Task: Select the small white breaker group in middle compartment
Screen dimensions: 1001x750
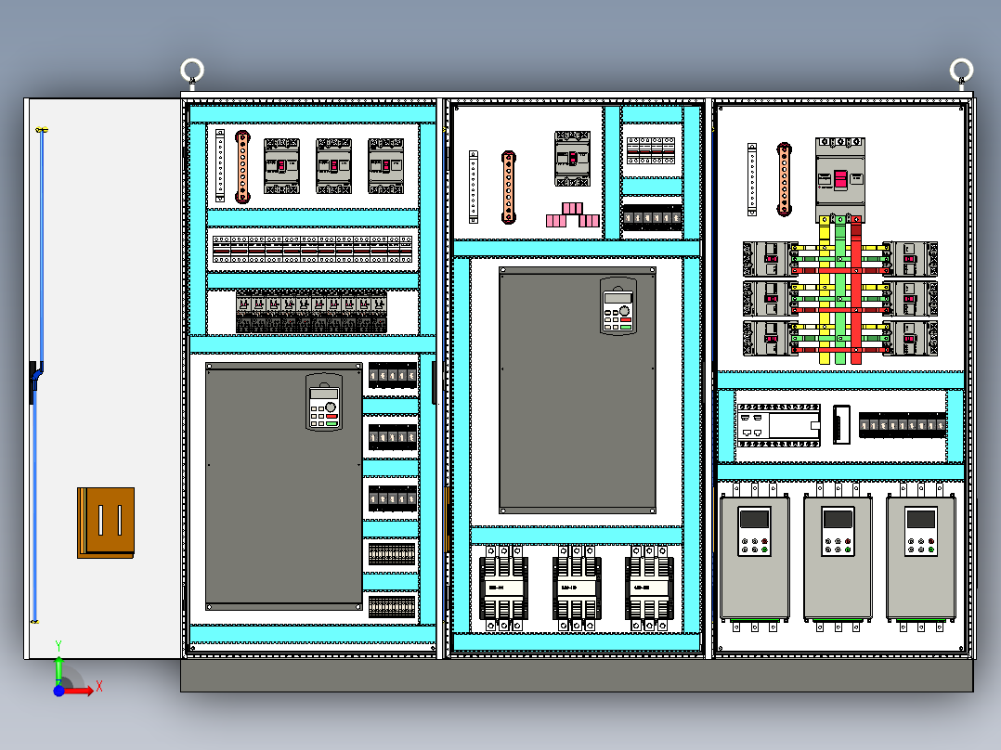Action: tap(651, 150)
